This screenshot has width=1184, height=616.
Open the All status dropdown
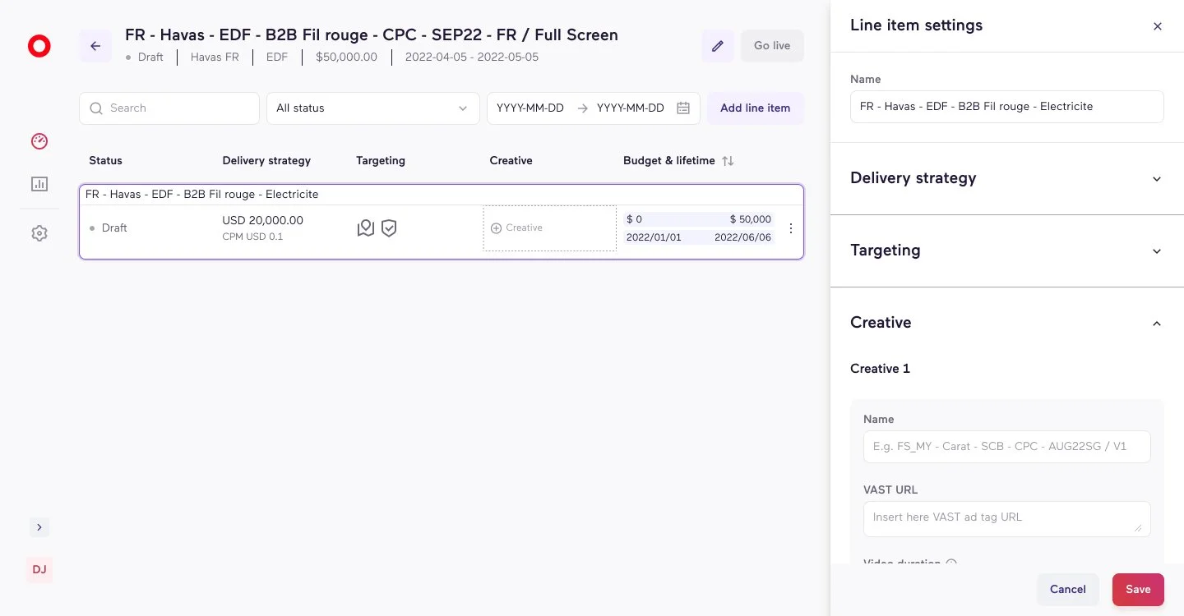[x=373, y=108]
